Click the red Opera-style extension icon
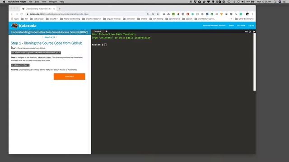This screenshot has width=289, height=162. [x=188, y=14]
